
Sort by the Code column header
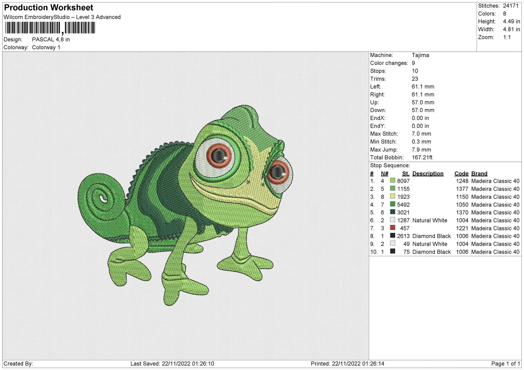[x=461, y=173]
